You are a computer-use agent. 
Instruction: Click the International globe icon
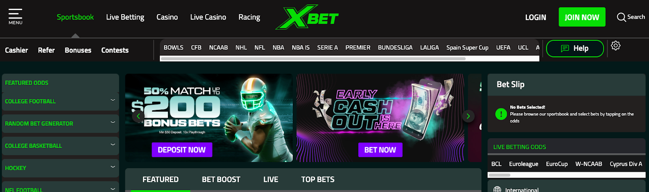coord(497,190)
